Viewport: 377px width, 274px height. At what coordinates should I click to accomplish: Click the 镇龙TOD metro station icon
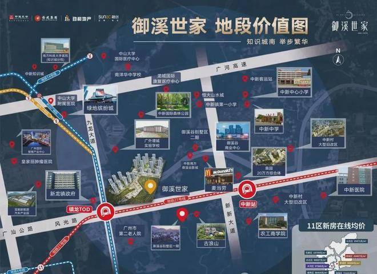tap(105, 212)
